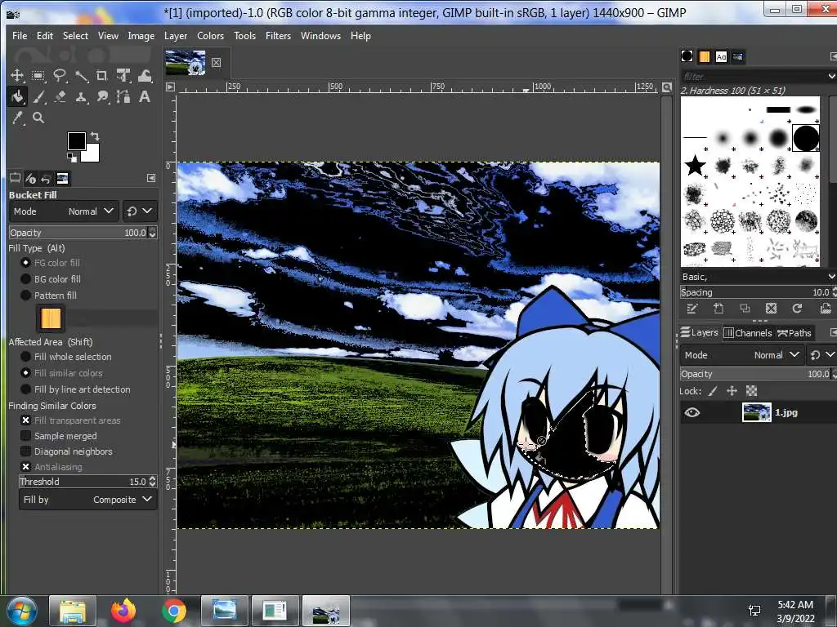The height and width of the screenshot is (627, 837).
Task: Toggle Antialiasing checkbox
Action: (25, 466)
